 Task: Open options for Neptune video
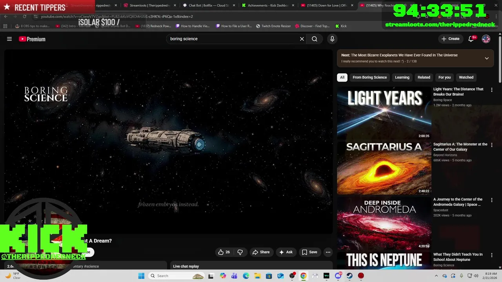click(x=492, y=255)
